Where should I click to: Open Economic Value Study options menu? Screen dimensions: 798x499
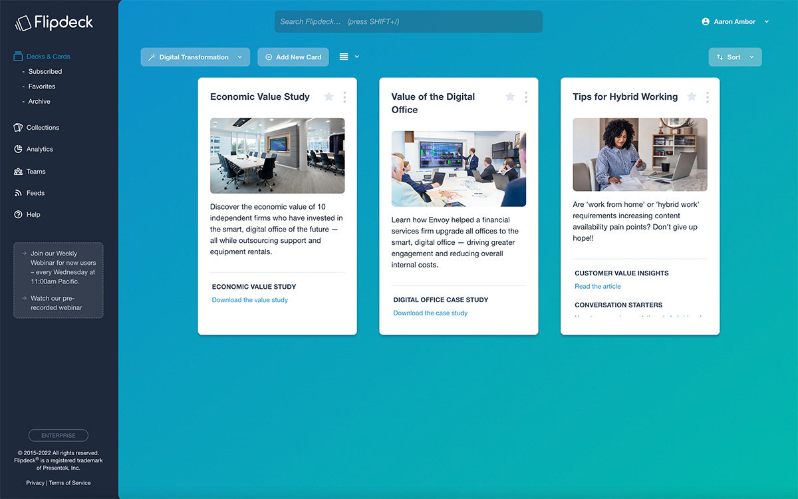pyautogui.click(x=344, y=97)
